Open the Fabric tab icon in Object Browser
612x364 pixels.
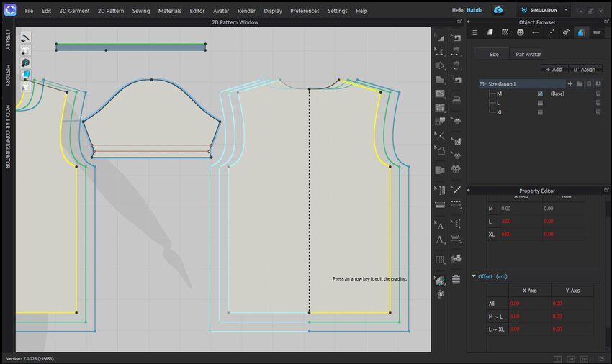click(x=490, y=32)
